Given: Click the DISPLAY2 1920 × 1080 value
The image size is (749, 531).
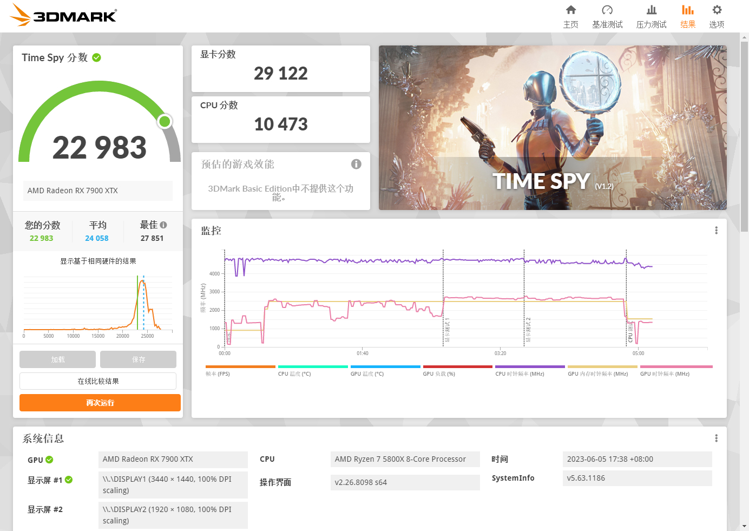Looking at the screenshot, I should click(x=173, y=515).
